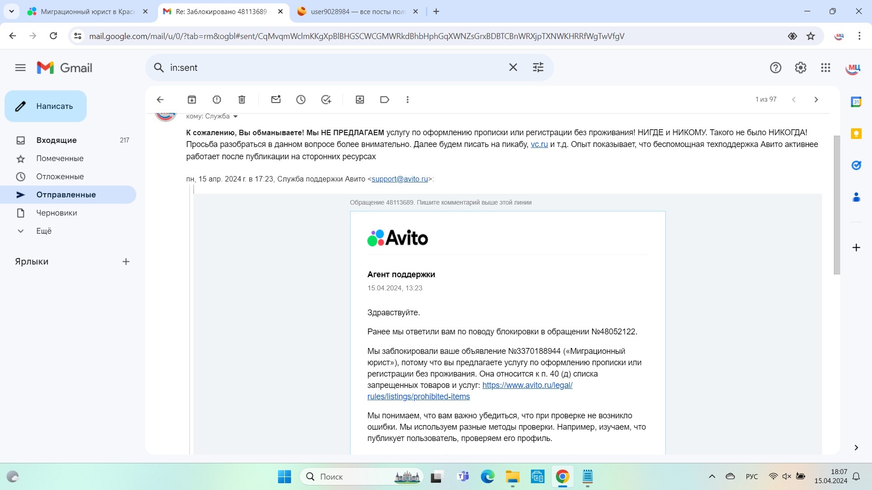Switch to user9028984 tab
The image size is (872, 490).
(x=358, y=11)
